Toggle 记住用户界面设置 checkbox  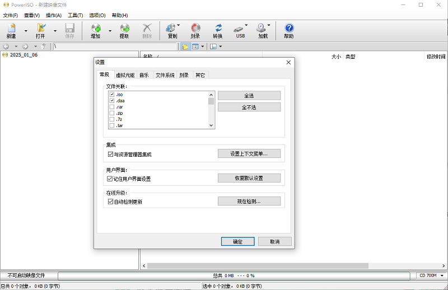pos(110,179)
